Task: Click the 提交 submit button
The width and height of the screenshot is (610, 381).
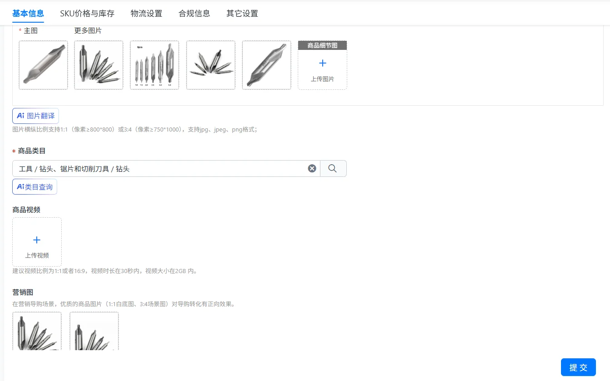Action: coord(578,367)
